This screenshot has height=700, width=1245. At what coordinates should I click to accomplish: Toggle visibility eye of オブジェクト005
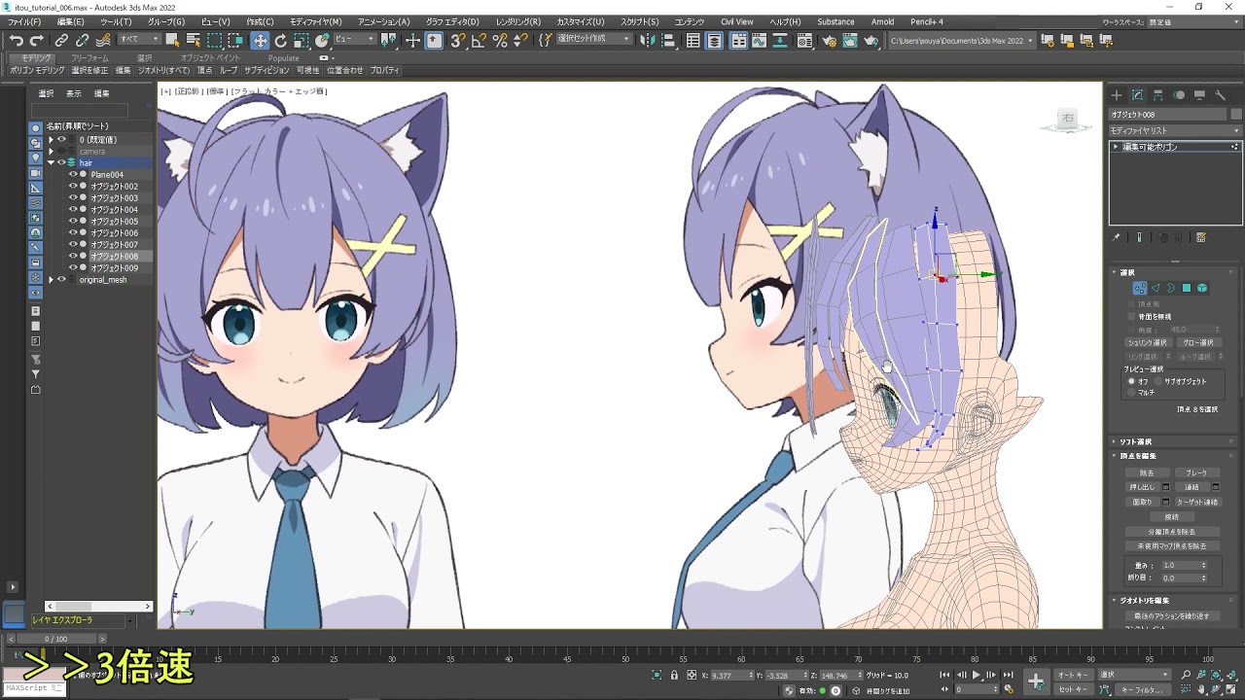73,222
